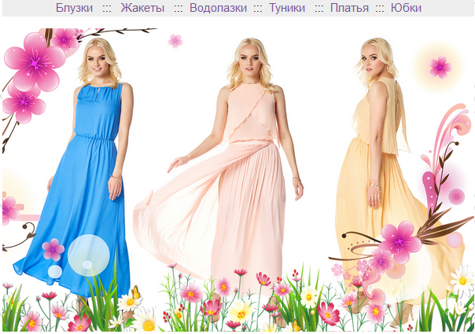This screenshot has width=475, height=334.
Task: Click the white daisy at the bottom-right corner
Action: tap(462, 281)
